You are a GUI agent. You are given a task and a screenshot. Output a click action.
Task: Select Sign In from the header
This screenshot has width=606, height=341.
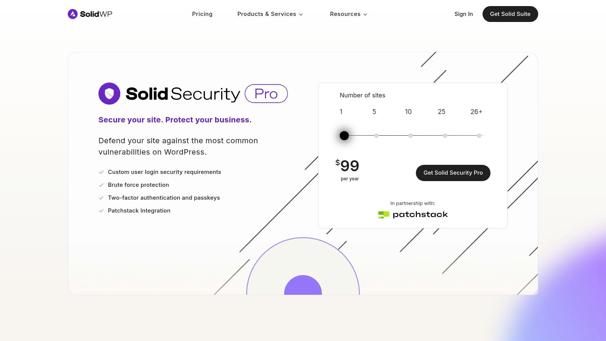(464, 14)
